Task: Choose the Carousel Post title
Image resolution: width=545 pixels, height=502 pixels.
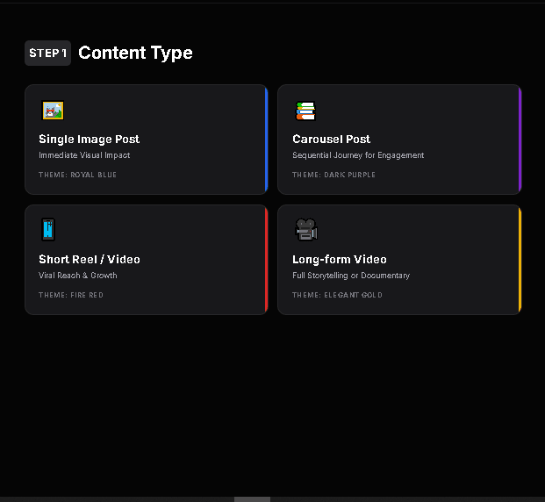Action: 331,139
